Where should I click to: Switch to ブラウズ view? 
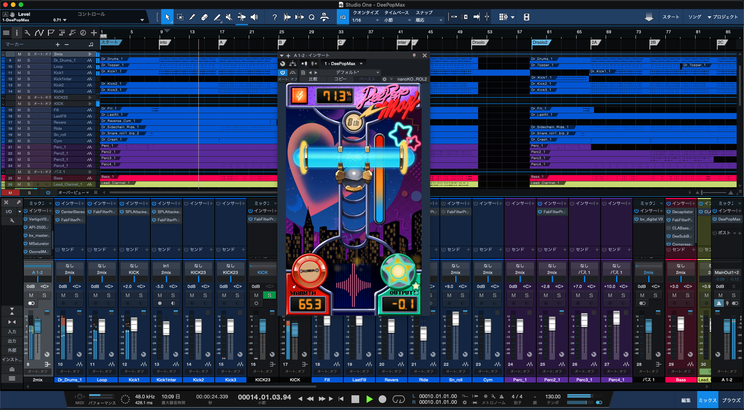click(x=731, y=400)
